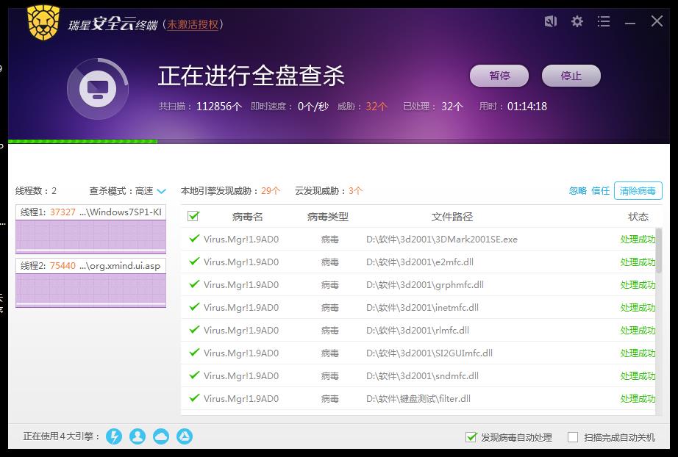Select path D:\软件\3d2001\3DMark2001SE.exe
Viewport: 678px width, 457px height.
[442, 240]
